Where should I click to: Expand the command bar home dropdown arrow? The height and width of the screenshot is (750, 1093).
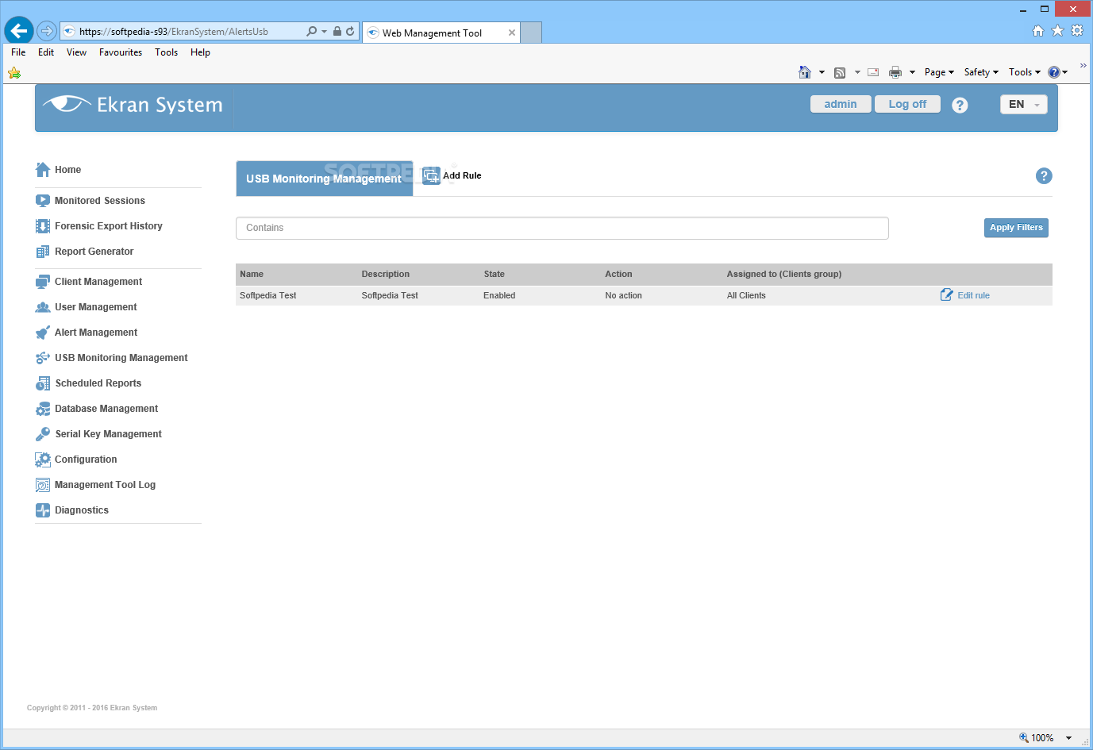point(822,72)
